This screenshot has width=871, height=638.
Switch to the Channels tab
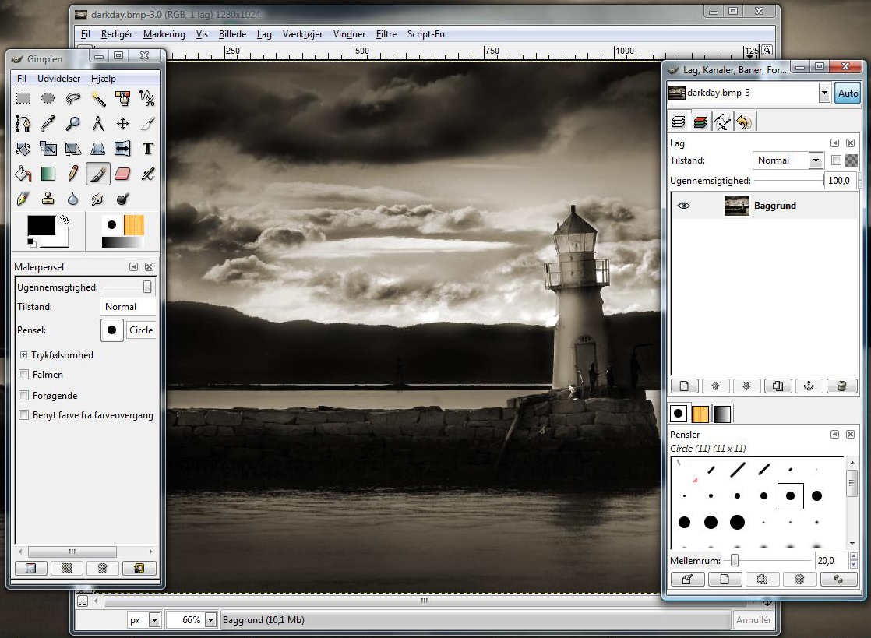pyautogui.click(x=700, y=122)
